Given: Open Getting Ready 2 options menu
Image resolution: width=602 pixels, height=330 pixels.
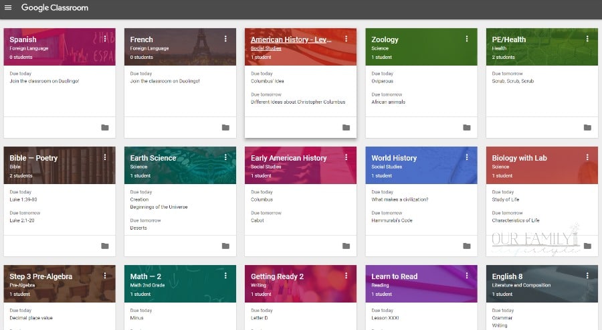Looking at the screenshot, I should 346,276.
